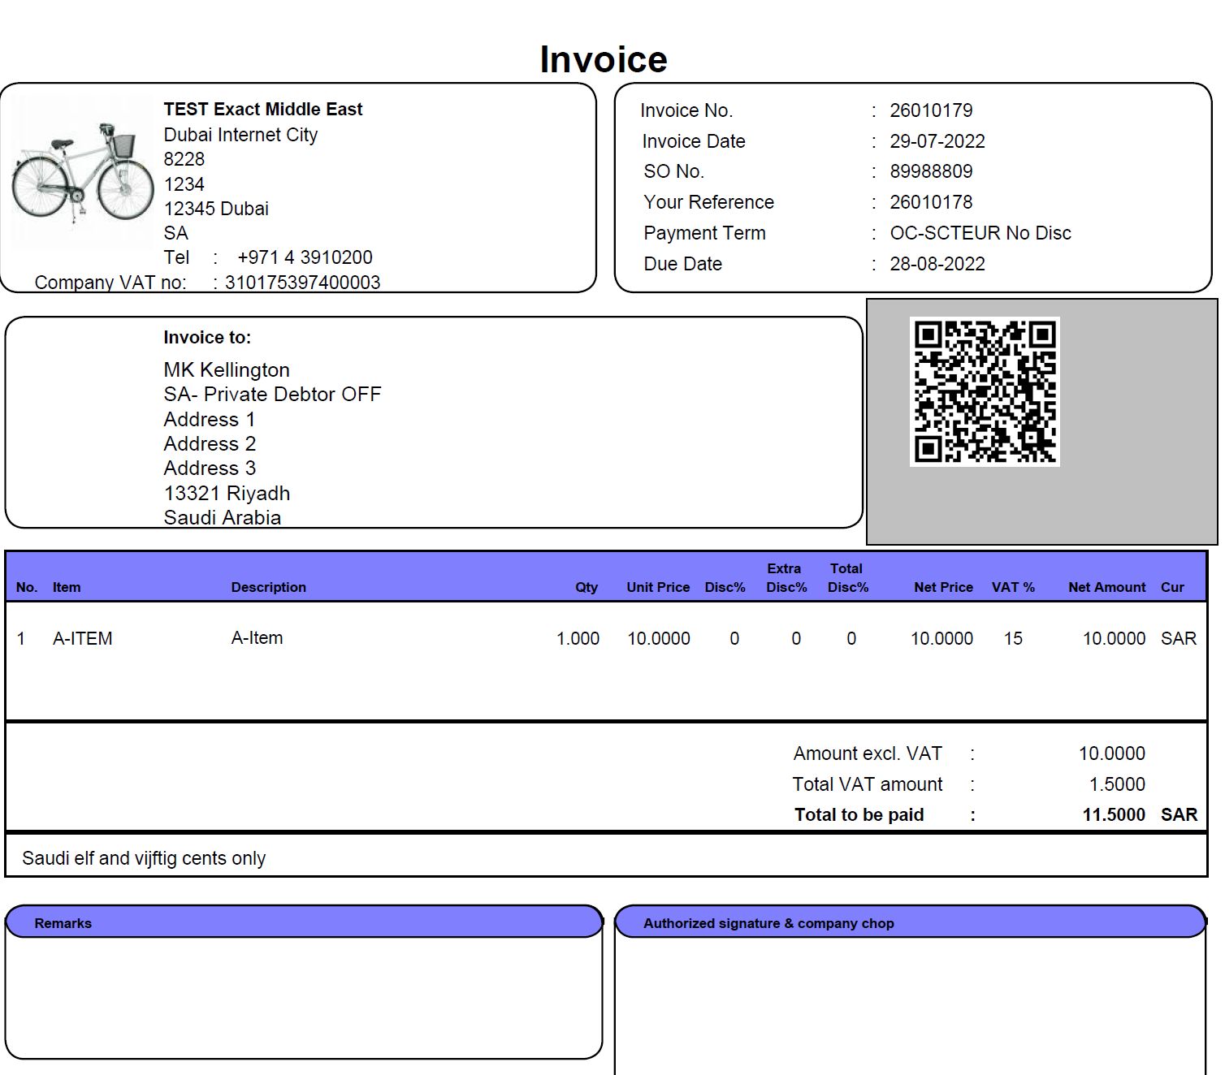Click the 13321 Riyadh line

227,494
